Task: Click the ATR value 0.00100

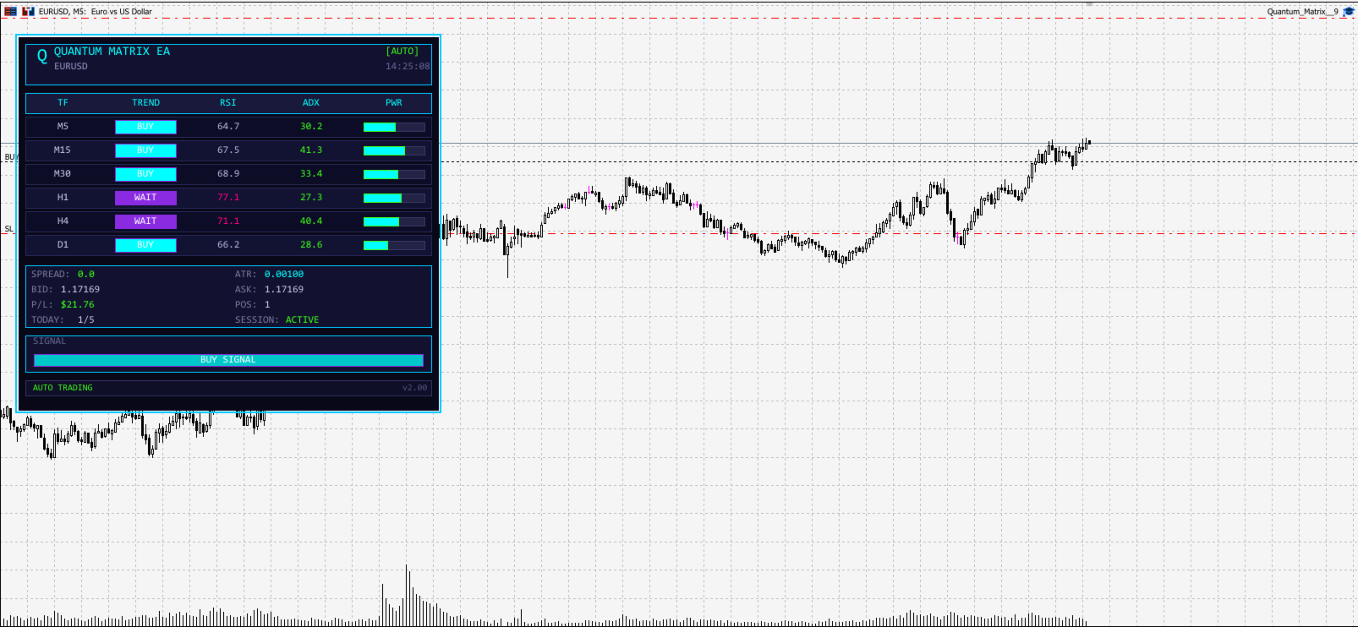Action: (284, 275)
